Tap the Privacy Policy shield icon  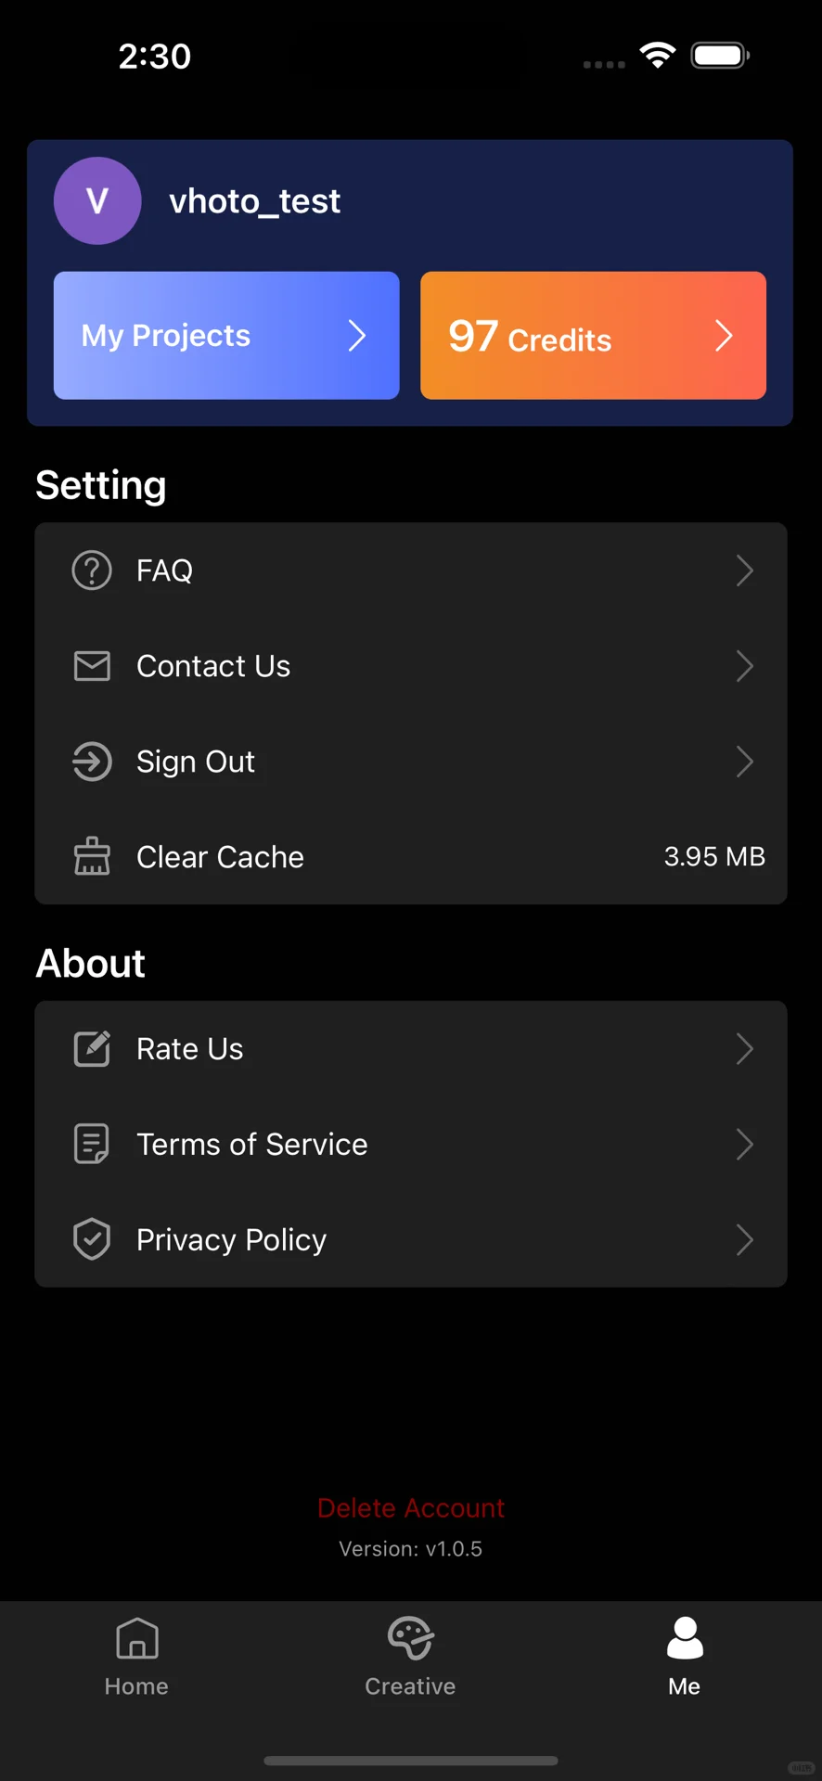(x=92, y=1239)
